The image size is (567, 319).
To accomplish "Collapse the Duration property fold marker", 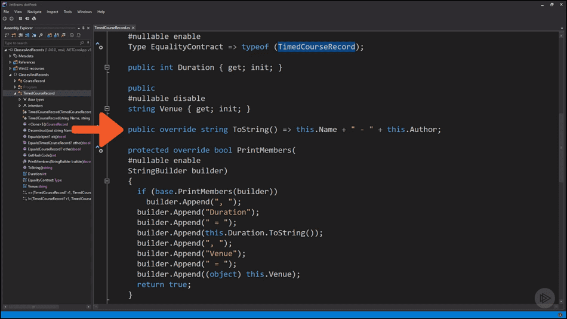I will (x=107, y=68).
